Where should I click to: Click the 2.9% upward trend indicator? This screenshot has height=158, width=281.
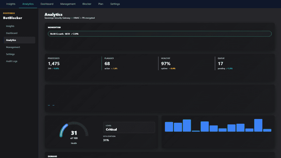tap(75, 34)
